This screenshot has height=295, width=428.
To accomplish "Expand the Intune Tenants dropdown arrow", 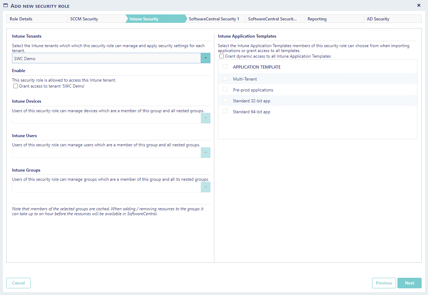I will click(205, 58).
